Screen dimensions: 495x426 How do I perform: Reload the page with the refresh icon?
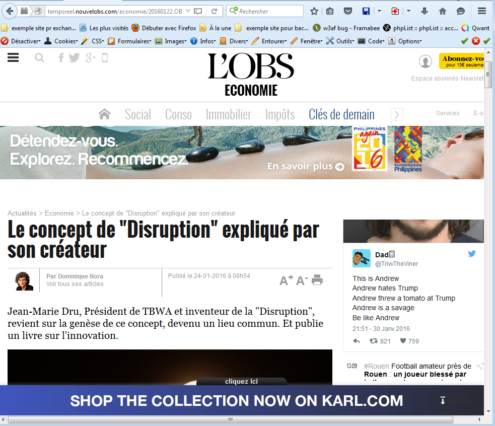click(215, 12)
